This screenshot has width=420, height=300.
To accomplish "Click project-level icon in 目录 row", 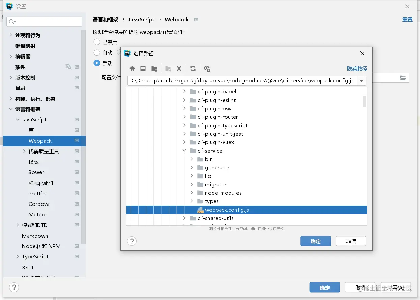I will pos(77,88).
